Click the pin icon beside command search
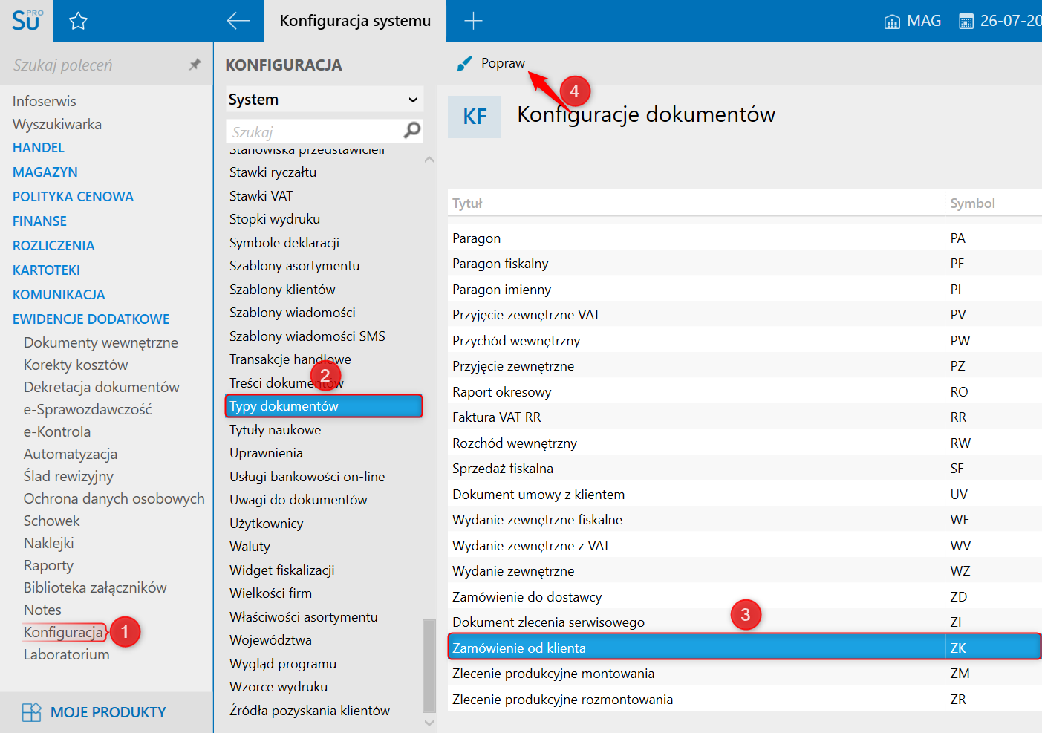The width and height of the screenshot is (1042, 733). (x=195, y=65)
